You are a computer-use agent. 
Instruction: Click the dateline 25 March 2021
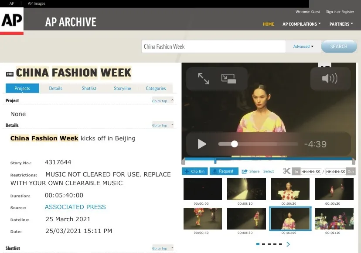click(68, 219)
